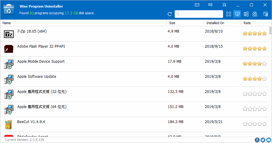272x143 pixels.
Task: Select the 7-Zip 18.05 (x64) entry
Action: point(32,31)
